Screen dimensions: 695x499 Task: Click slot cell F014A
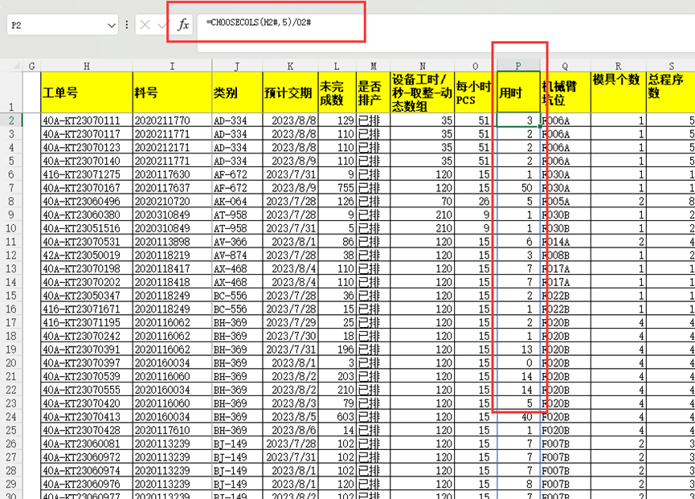point(565,242)
